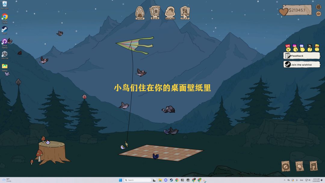Click the ENG language indicator
Viewport: 325px width, 183px height.
[302, 180]
